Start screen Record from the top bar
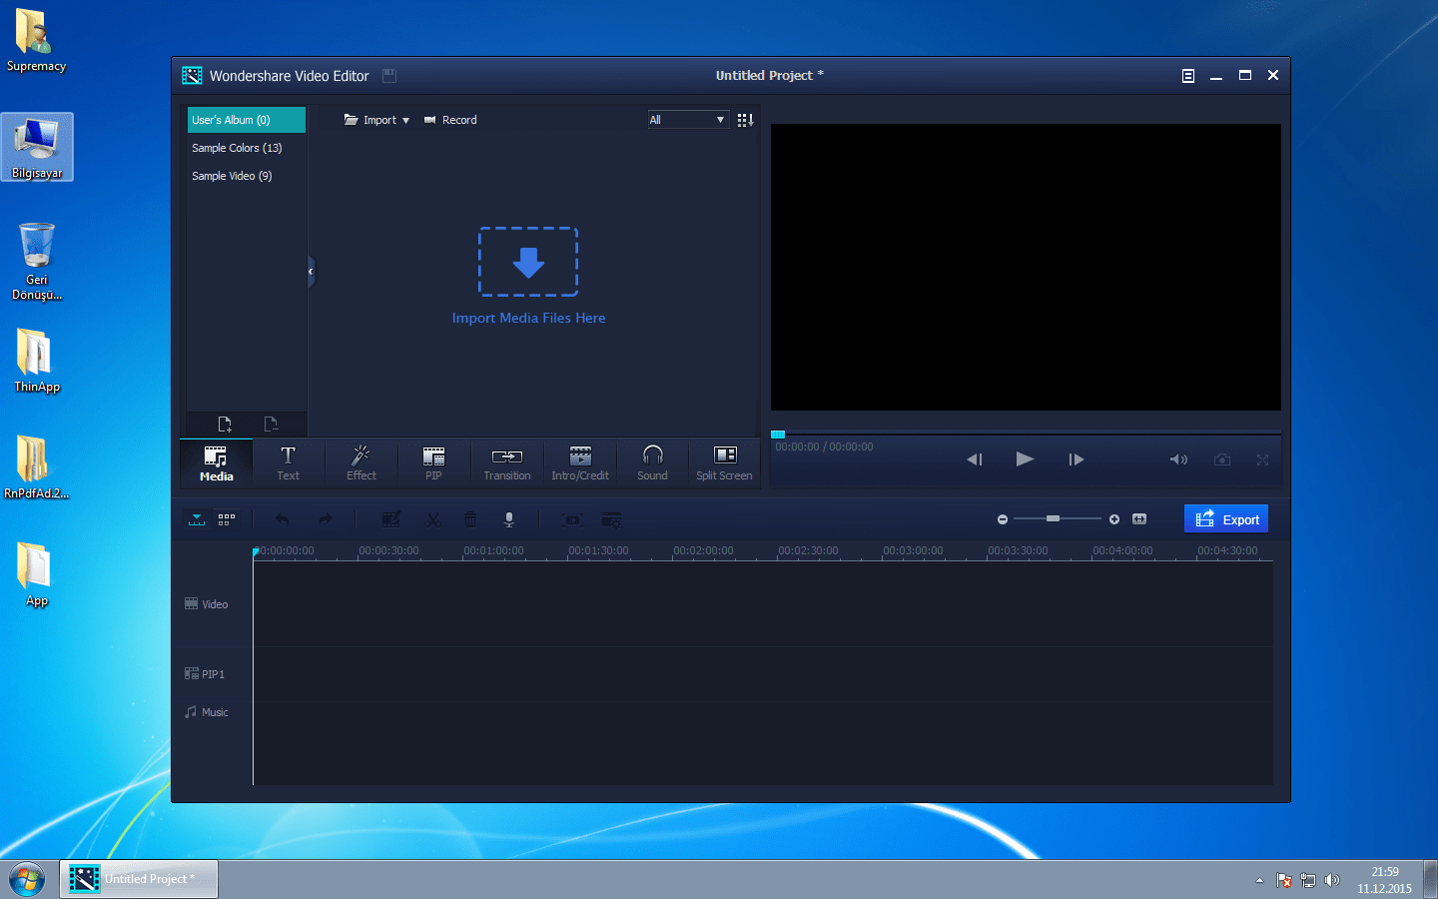 (450, 119)
